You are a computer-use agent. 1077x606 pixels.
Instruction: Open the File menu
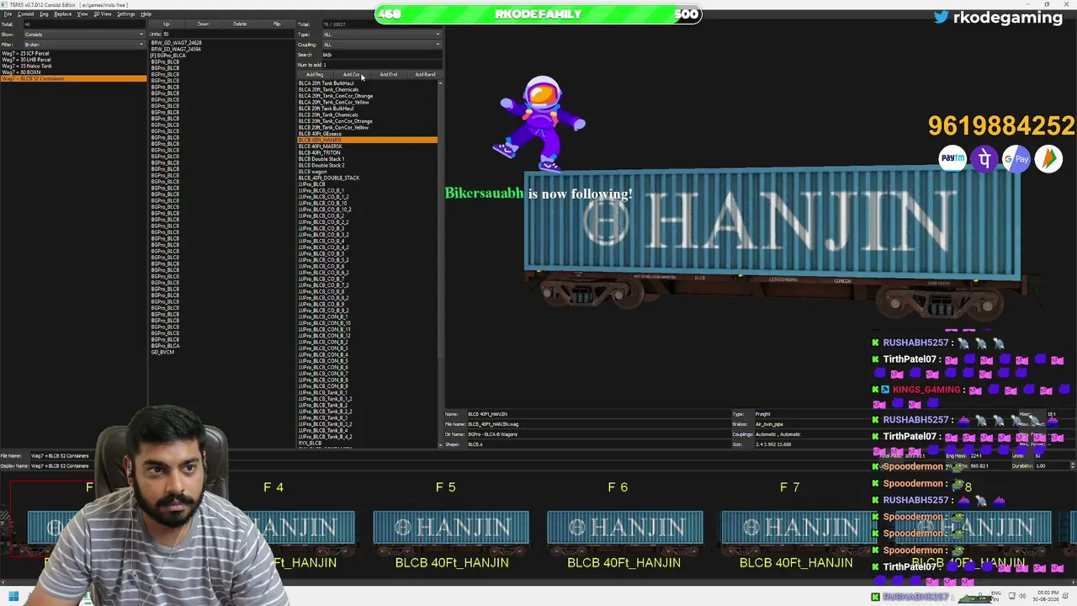click(8, 14)
